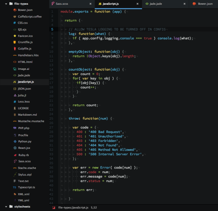Open Markdown.md from the file tree
Image resolution: width=218 pixels, height=211 pixels.
[x=27, y=115]
